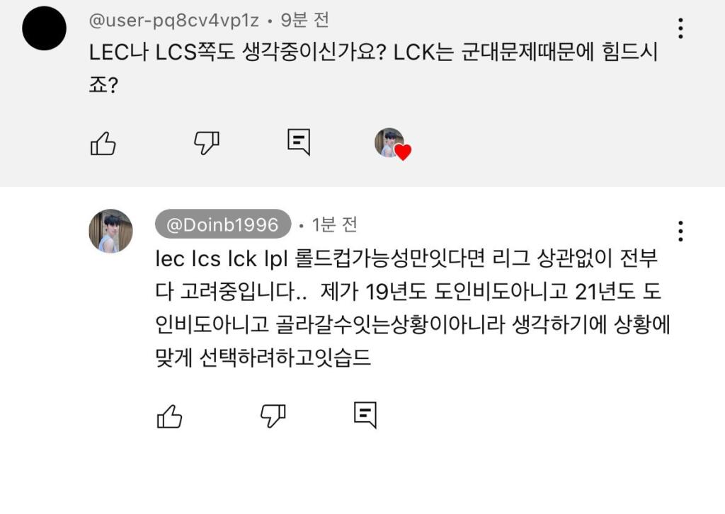The height and width of the screenshot is (514, 725).
Task: Open three-dot menu on Doinb1996 reply
Action: pos(680,231)
